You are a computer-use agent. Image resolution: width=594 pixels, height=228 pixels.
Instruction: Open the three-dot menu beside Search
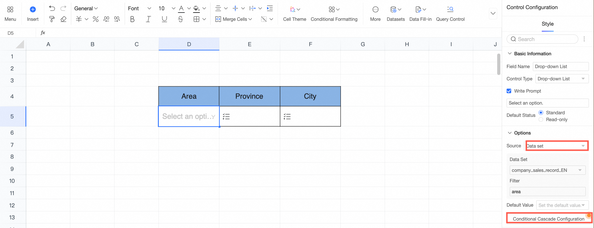point(584,39)
